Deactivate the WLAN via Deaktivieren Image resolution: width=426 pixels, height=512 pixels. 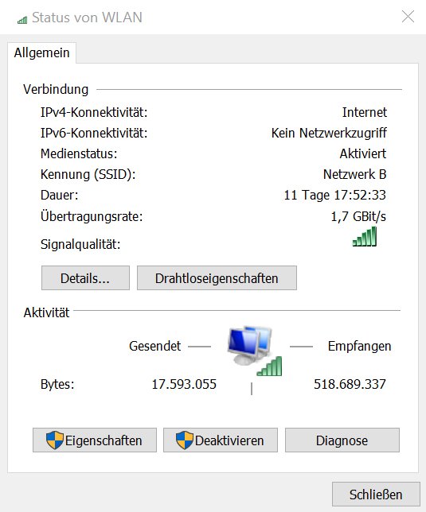coord(221,440)
